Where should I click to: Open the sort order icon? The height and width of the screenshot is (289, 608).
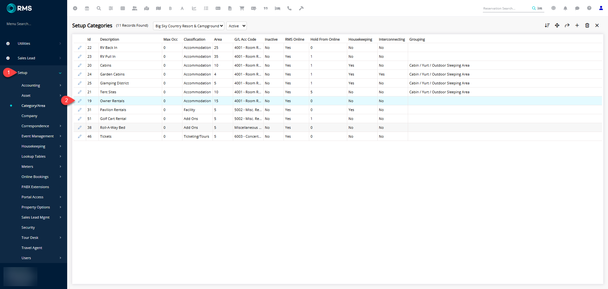click(547, 25)
